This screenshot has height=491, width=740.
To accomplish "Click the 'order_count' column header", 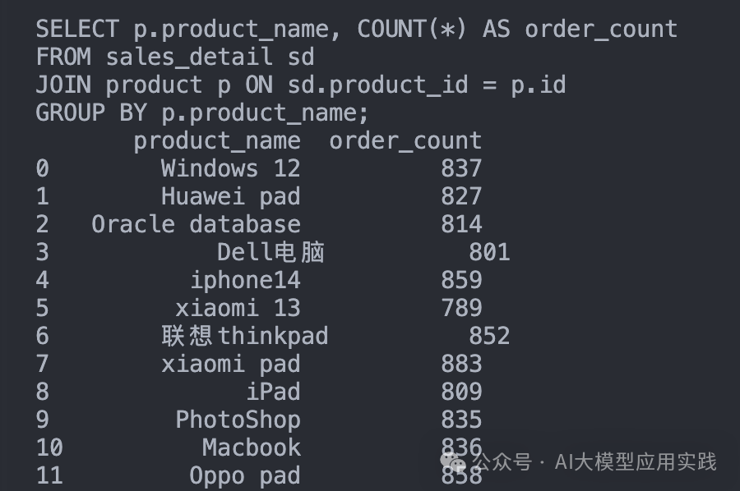I will 405,141.
